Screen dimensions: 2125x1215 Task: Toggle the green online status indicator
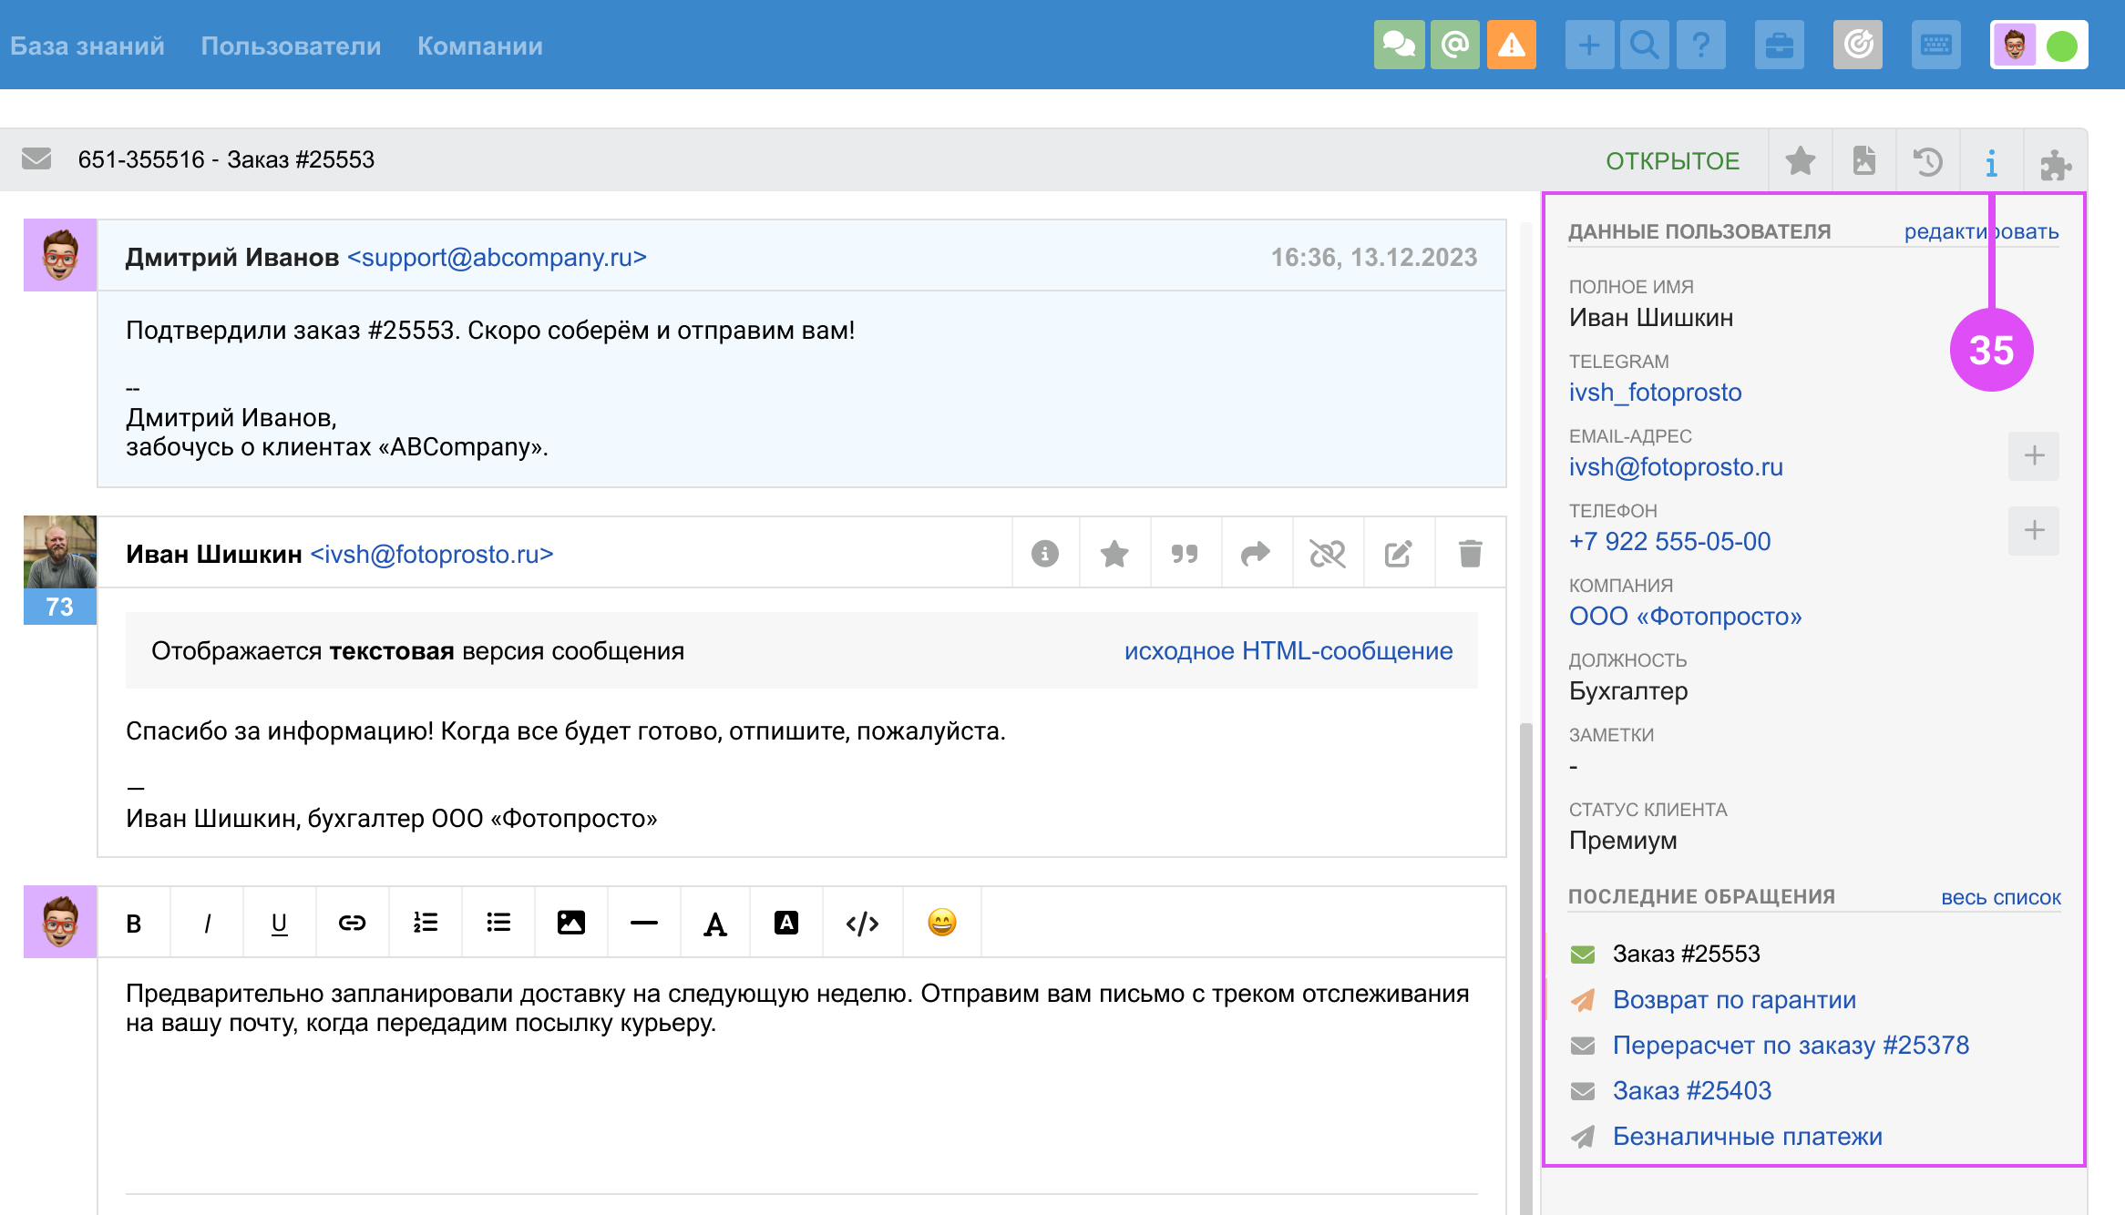[x=2061, y=46]
